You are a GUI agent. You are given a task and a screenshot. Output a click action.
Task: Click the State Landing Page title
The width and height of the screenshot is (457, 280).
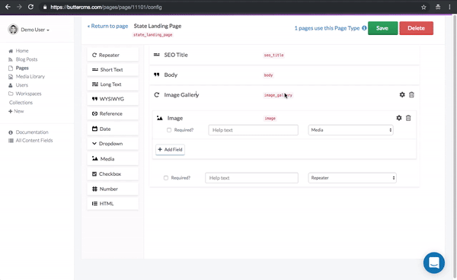[x=158, y=26]
